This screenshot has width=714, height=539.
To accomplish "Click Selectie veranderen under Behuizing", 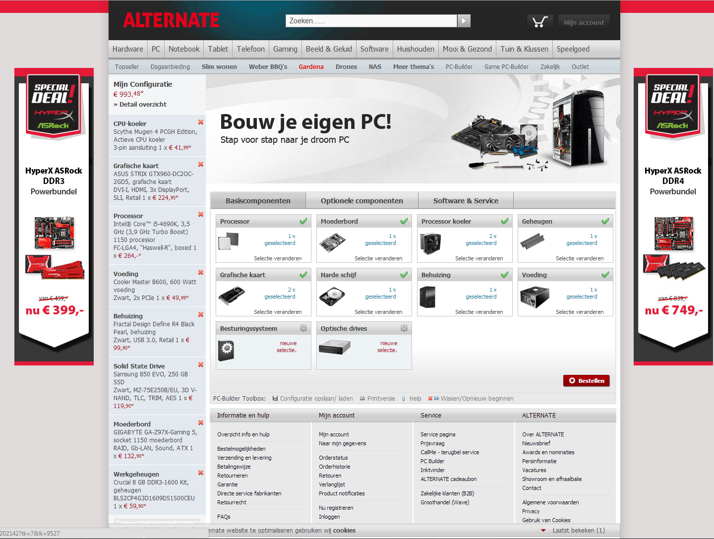I will [479, 312].
